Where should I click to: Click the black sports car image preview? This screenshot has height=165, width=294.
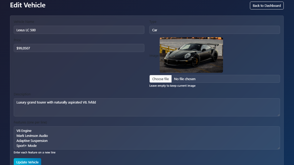coord(191,55)
